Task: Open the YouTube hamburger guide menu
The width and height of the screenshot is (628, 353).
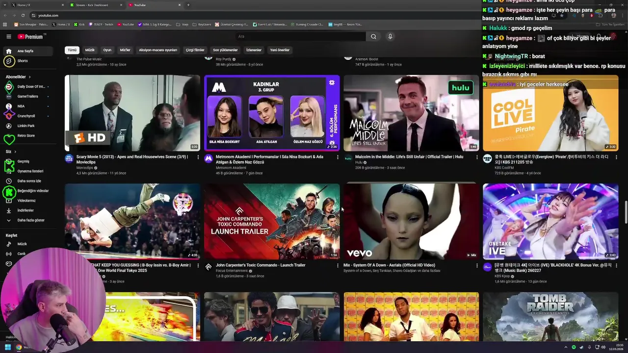Action: click(x=8, y=36)
